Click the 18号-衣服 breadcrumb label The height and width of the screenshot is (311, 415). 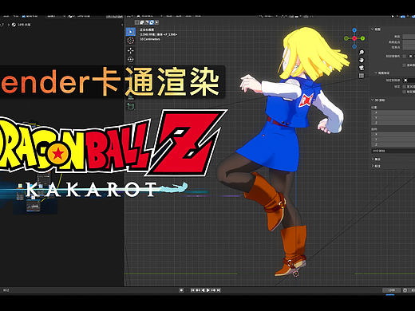pos(24,25)
